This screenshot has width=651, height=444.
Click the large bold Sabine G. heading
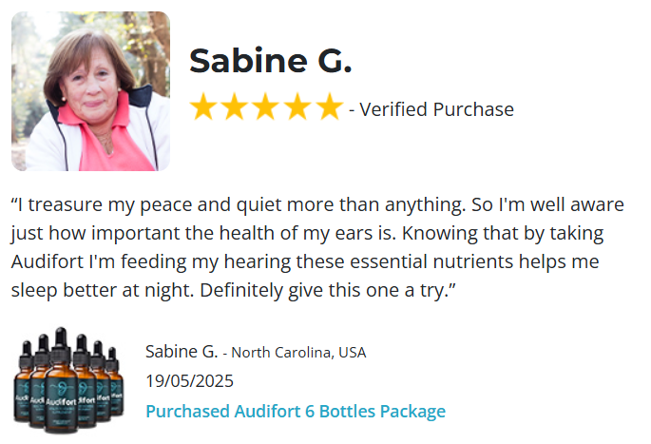point(270,61)
